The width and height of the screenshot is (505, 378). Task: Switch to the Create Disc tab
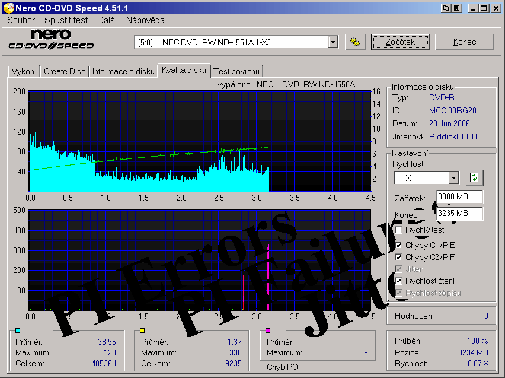(x=65, y=71)
